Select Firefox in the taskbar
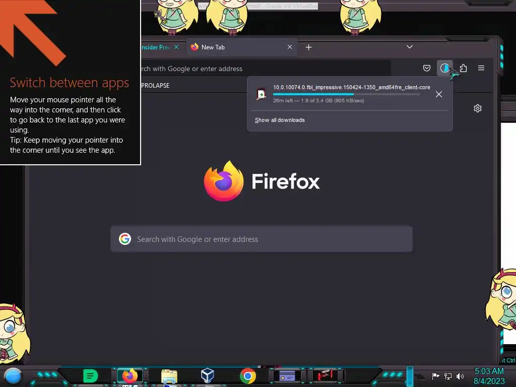The image size is (516, 387). click(x=130, y=375)
